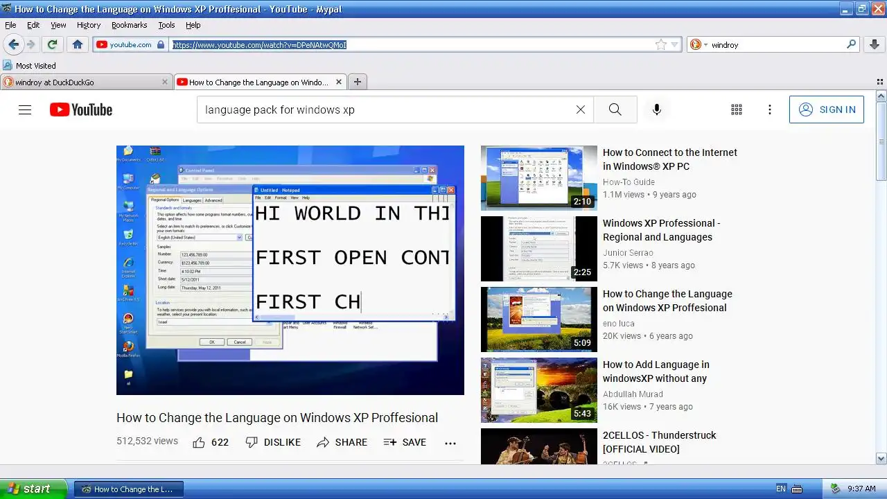This screenshot has width=887, height=499.
Task: Open a new tab with plus button
Action: tap(358, 82)
